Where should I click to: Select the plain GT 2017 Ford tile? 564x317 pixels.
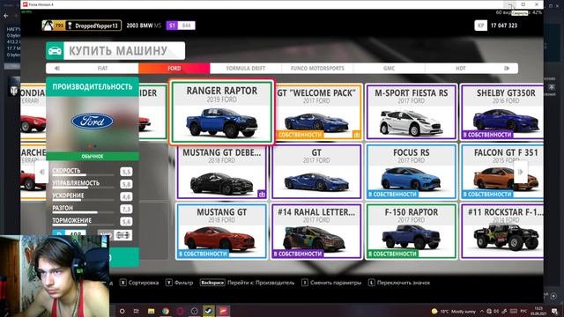(316, 172)
